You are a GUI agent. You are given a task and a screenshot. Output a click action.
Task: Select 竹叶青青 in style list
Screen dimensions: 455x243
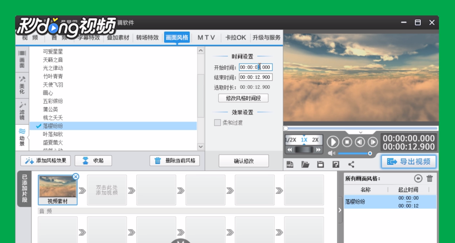[53, 76]
